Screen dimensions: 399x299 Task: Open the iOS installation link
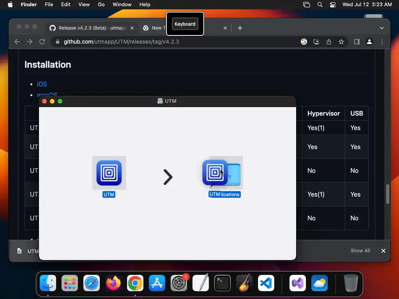[x=42, y=84]
